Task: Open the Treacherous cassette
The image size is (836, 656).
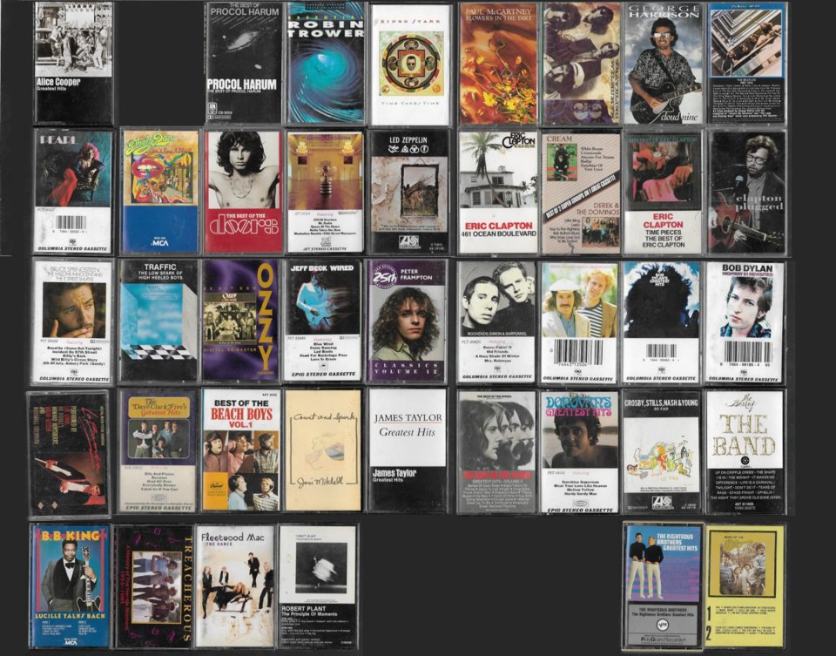Action: tap(153, 586)
